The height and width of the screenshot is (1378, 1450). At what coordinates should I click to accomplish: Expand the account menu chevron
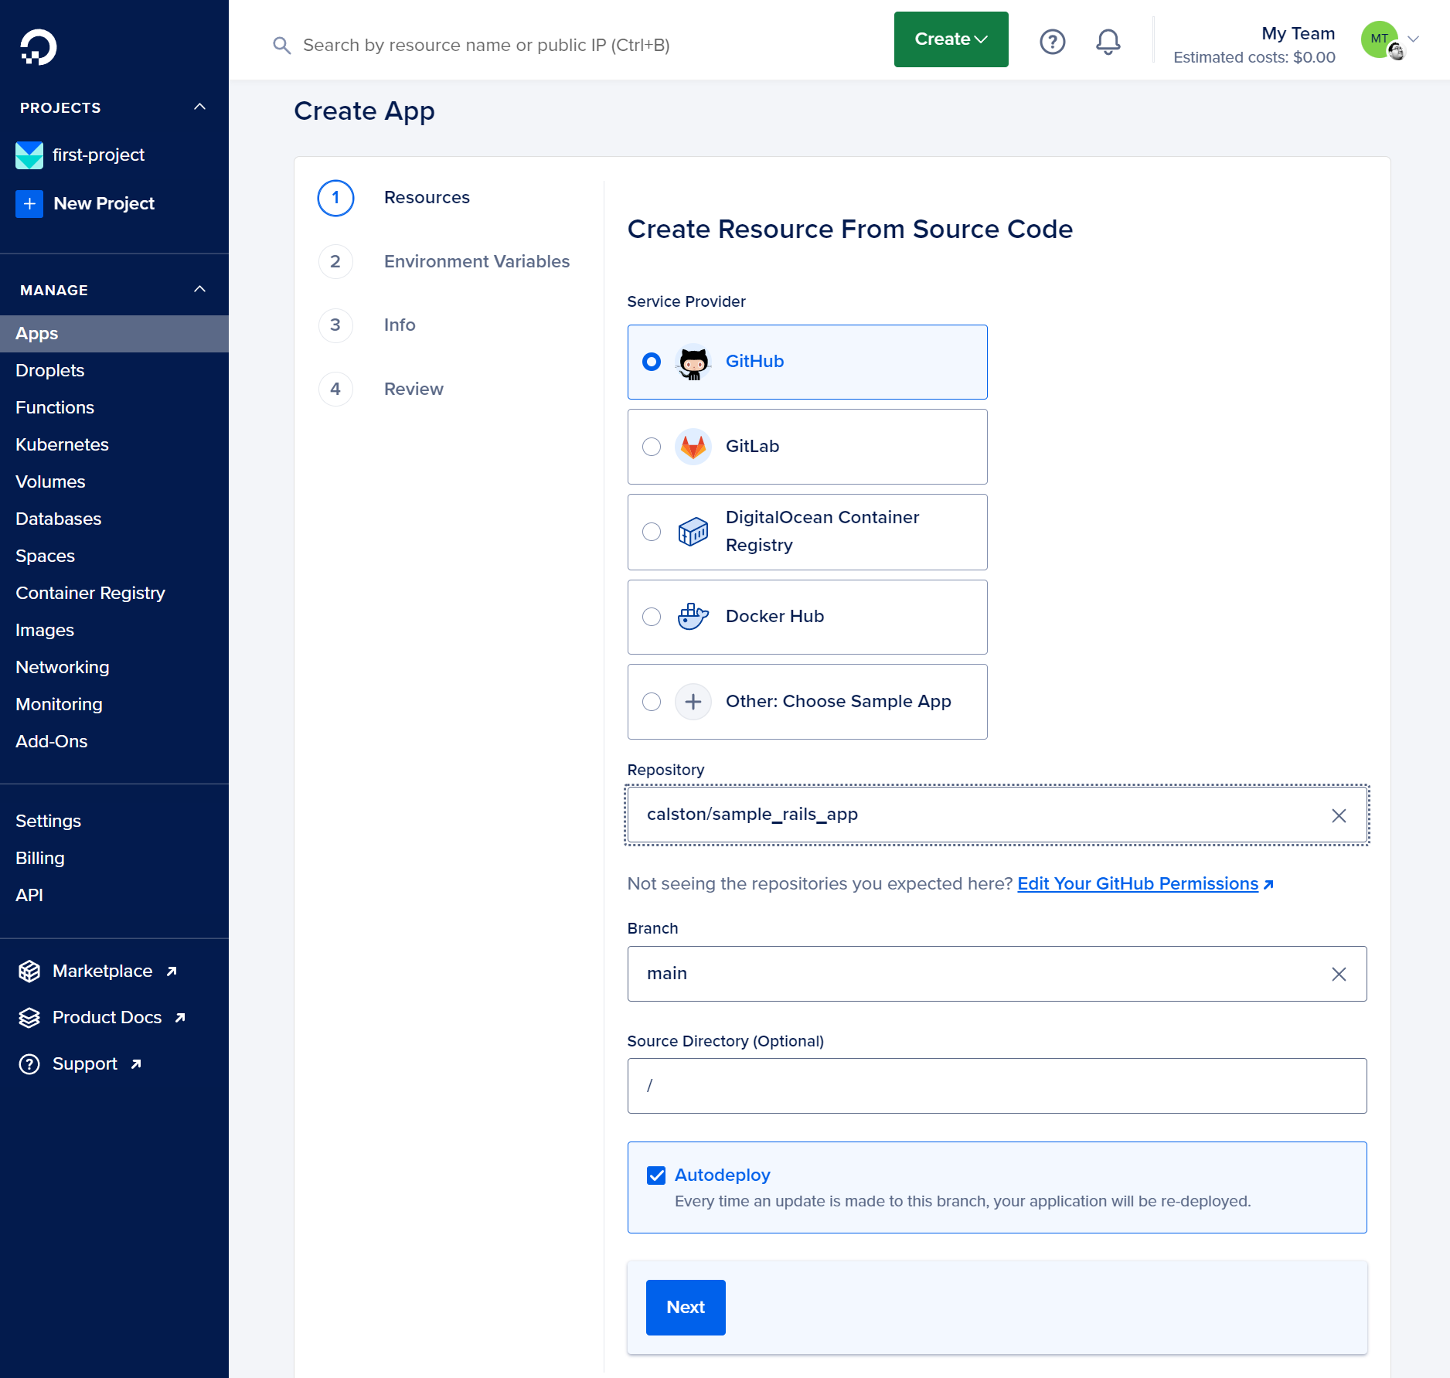coord(1414,39)
